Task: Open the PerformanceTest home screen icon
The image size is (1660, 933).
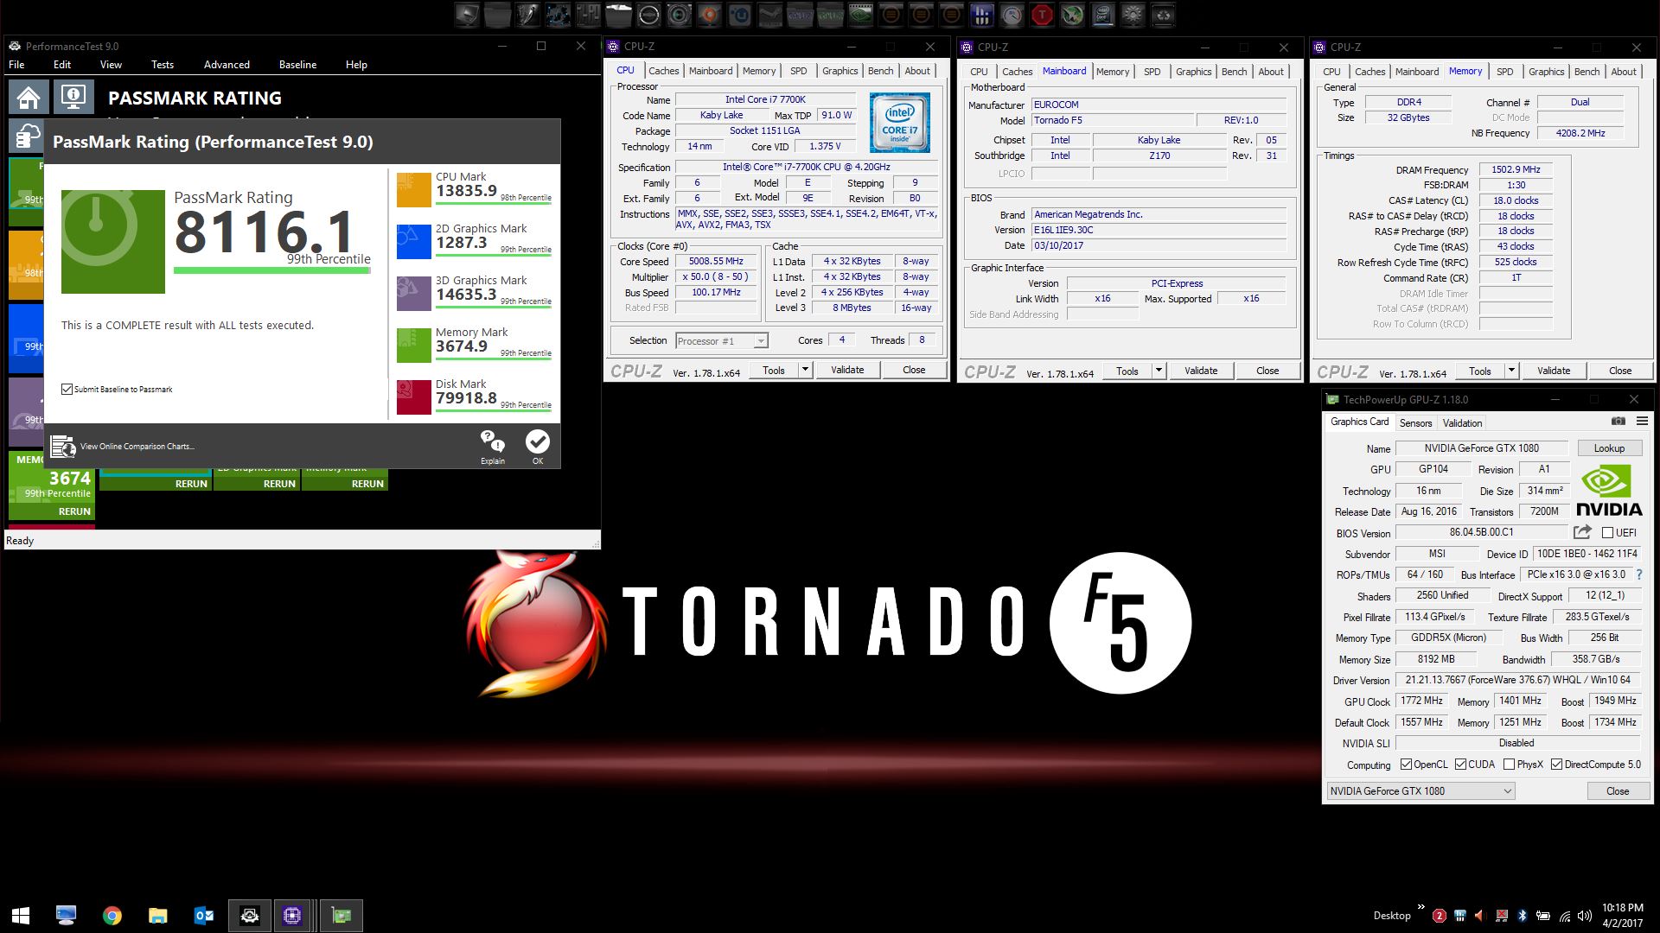Action: pos(29,98)
